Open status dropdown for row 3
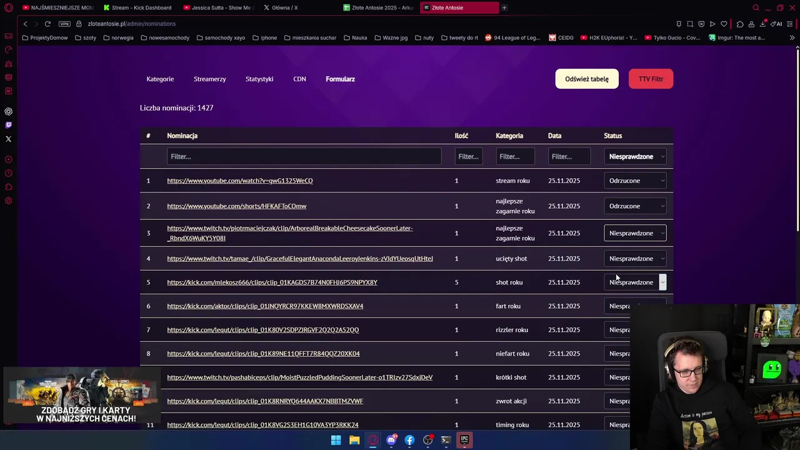This screenshot has height=450, width=800. [635, 233]
